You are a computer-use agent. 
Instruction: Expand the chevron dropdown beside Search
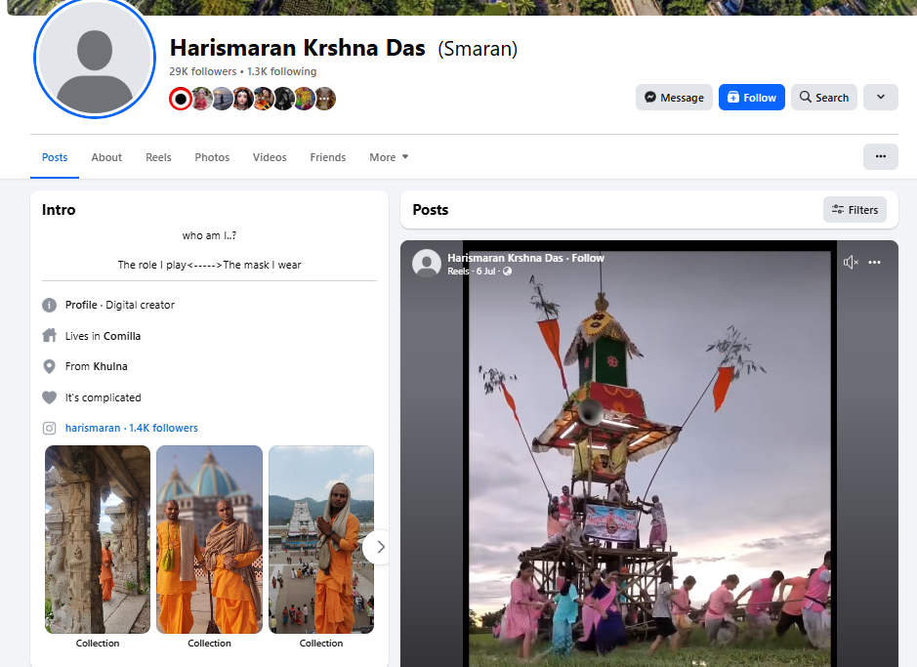880,98
